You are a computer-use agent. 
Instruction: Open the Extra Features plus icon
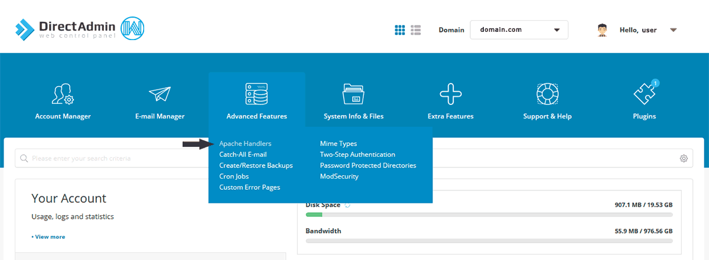pos(450,94)
